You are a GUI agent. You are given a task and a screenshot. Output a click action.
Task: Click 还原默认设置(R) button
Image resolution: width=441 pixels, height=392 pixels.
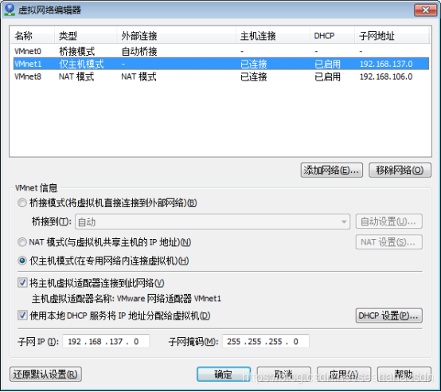pos(45,374)
